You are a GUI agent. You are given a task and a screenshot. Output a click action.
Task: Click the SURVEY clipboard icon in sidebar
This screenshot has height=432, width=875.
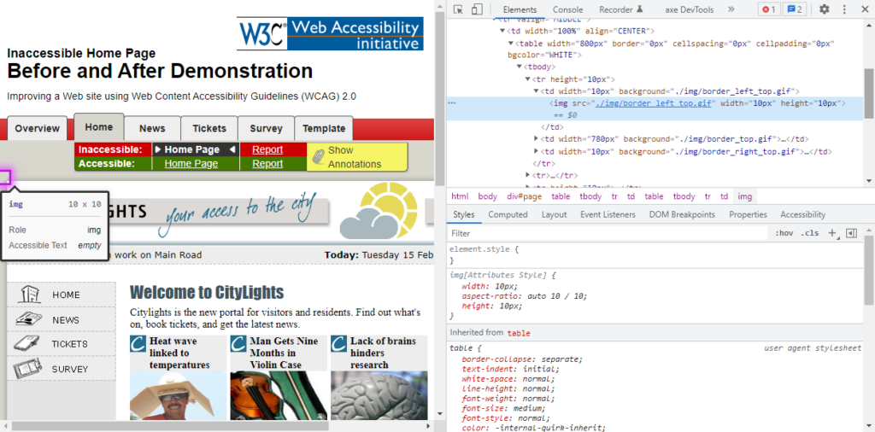(x=27, y=369)
